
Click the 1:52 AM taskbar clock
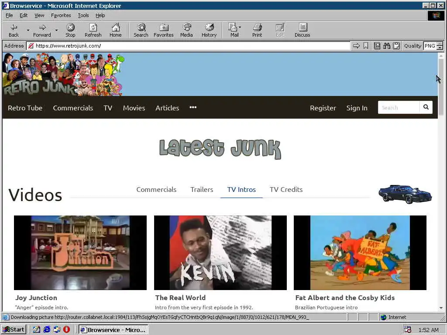point(429,330)
